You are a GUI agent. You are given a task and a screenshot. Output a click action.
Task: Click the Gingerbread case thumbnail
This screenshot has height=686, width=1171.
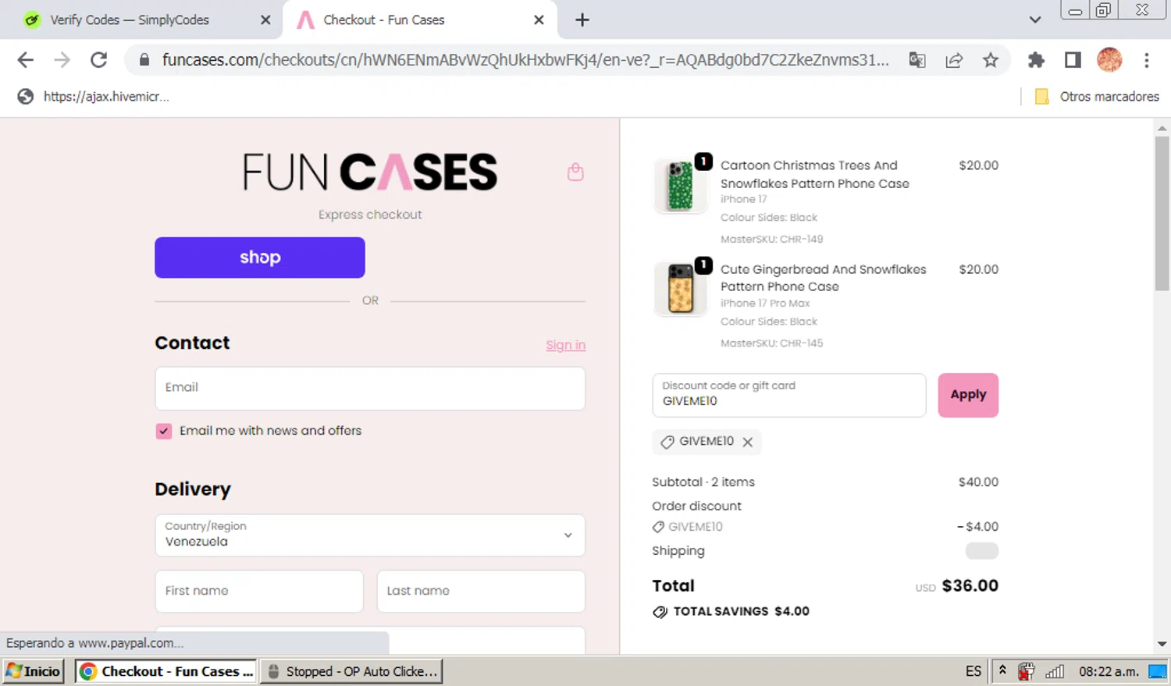pyautogui.click(x=681, y=289)
